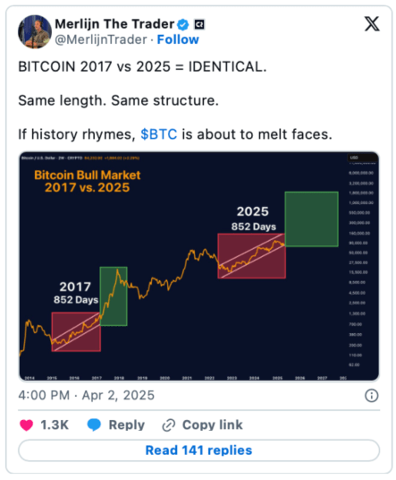Click the 1.3K likes count
Image resolution: width=396 pixels, height=480 pixels.
pos(55,424)
